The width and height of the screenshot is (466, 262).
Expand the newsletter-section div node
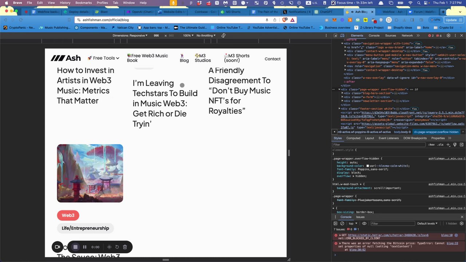pyautogui.click(x=343, y=101)
